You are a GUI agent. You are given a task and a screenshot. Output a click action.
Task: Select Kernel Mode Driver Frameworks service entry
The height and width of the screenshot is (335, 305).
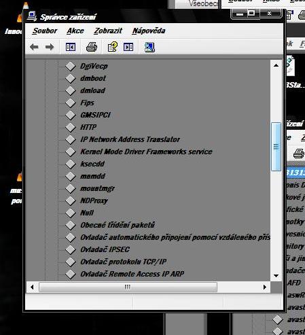coord(147,152)
